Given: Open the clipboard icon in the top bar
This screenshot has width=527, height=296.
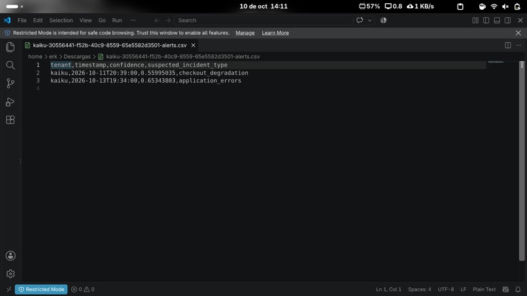Looking at the screenshot, I should point(460,7).
